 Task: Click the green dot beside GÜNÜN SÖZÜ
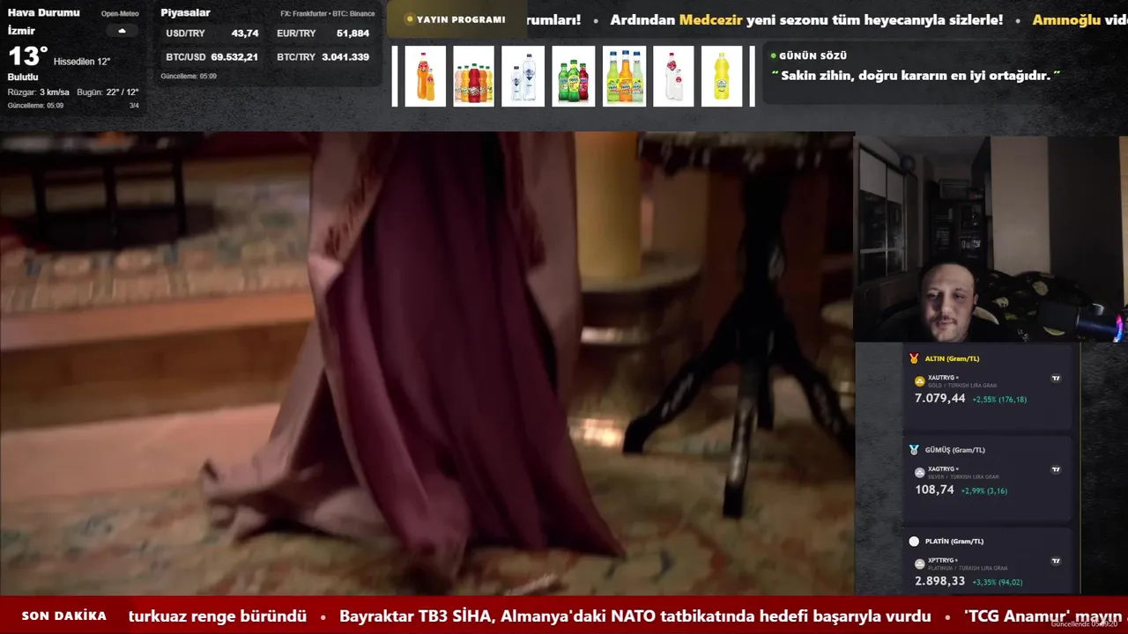773,55
